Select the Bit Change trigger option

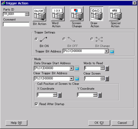point(92,39)
